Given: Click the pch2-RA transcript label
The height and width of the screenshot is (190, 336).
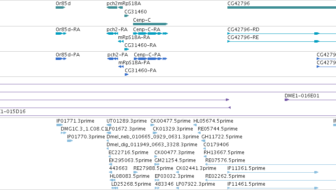Looking at the screenshot, I should click(117, 30).
